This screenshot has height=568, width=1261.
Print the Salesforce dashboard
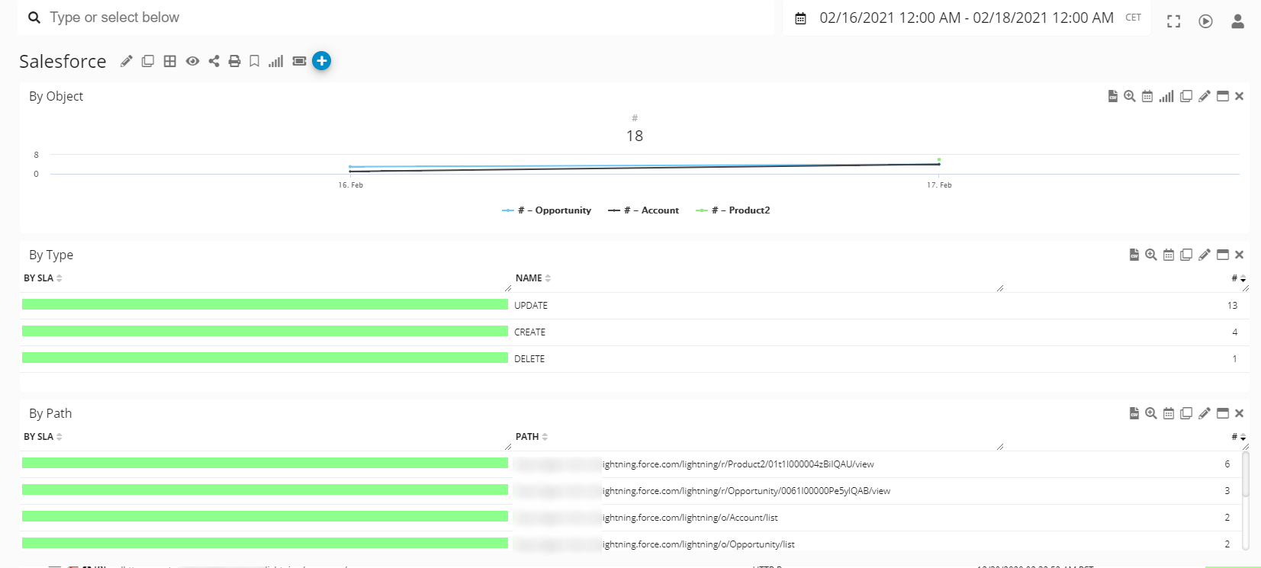coord(234,61)
